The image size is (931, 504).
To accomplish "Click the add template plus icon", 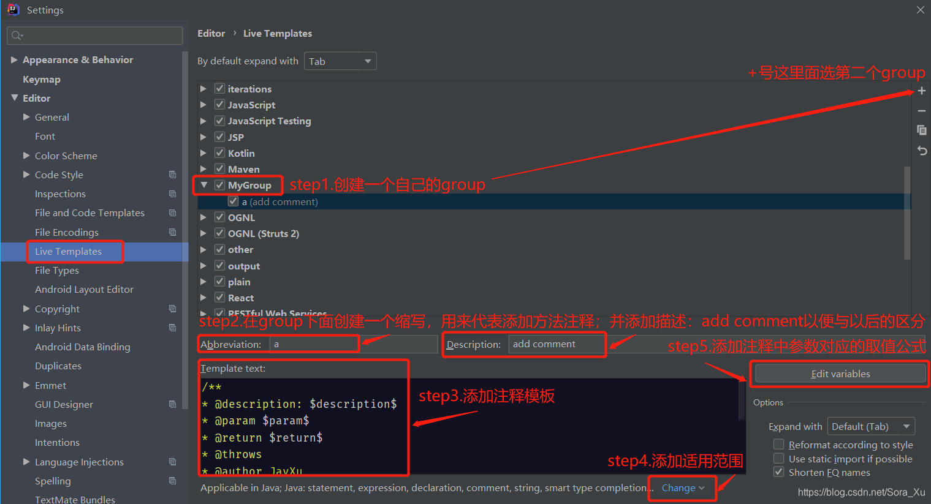I will pos(921,91).
